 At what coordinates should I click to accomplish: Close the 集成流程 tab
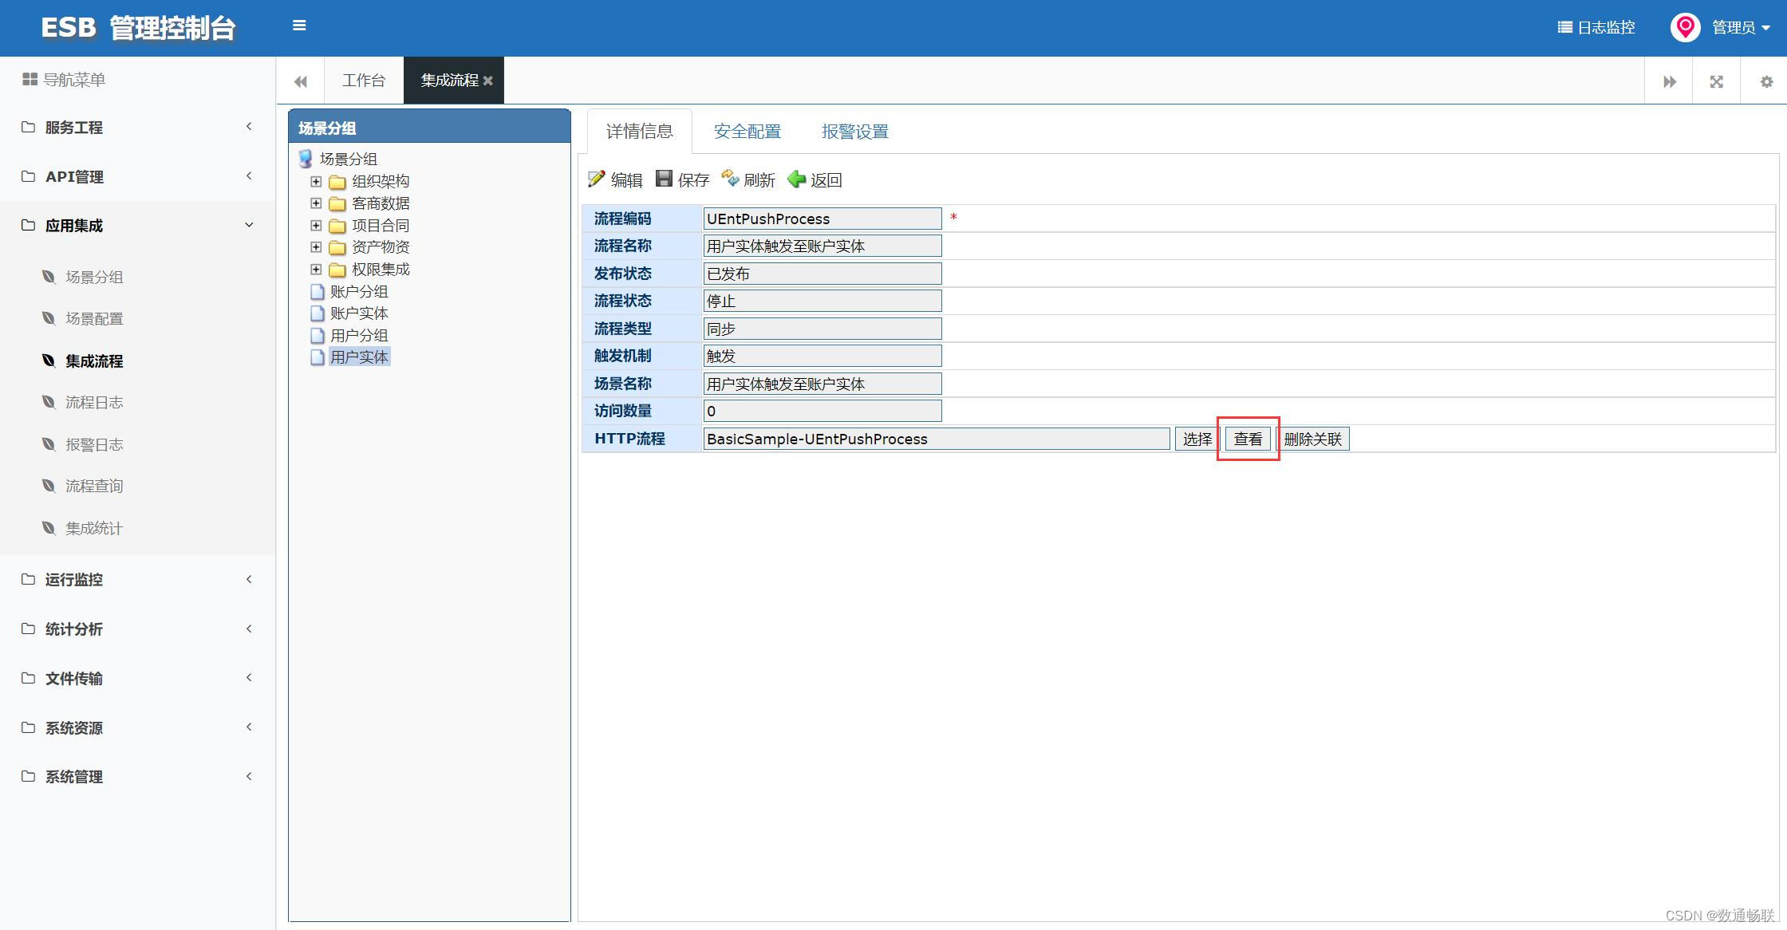(488, 81)
